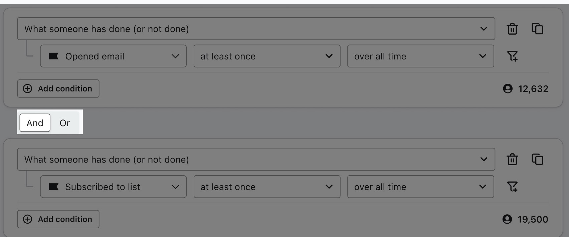Click the profile icon next to 12,632

point(508,88)
